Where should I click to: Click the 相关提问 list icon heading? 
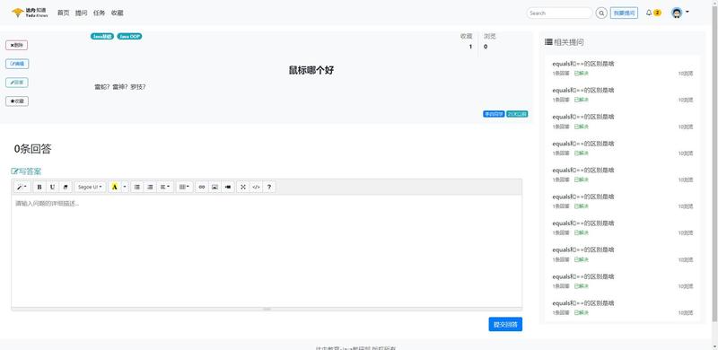(565, 42)
